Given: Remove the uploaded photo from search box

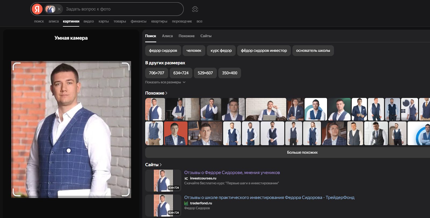Looking at the screenshot, I should (x=59, y=9).
